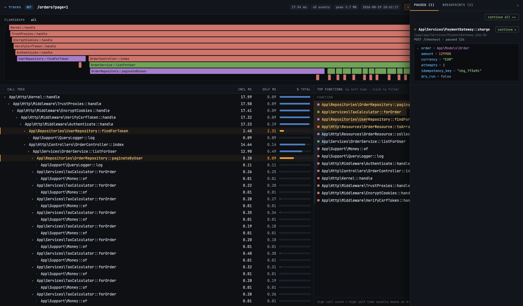
Task: Collapse EncryptCookies::handle tree node
Action: [13, 111]
